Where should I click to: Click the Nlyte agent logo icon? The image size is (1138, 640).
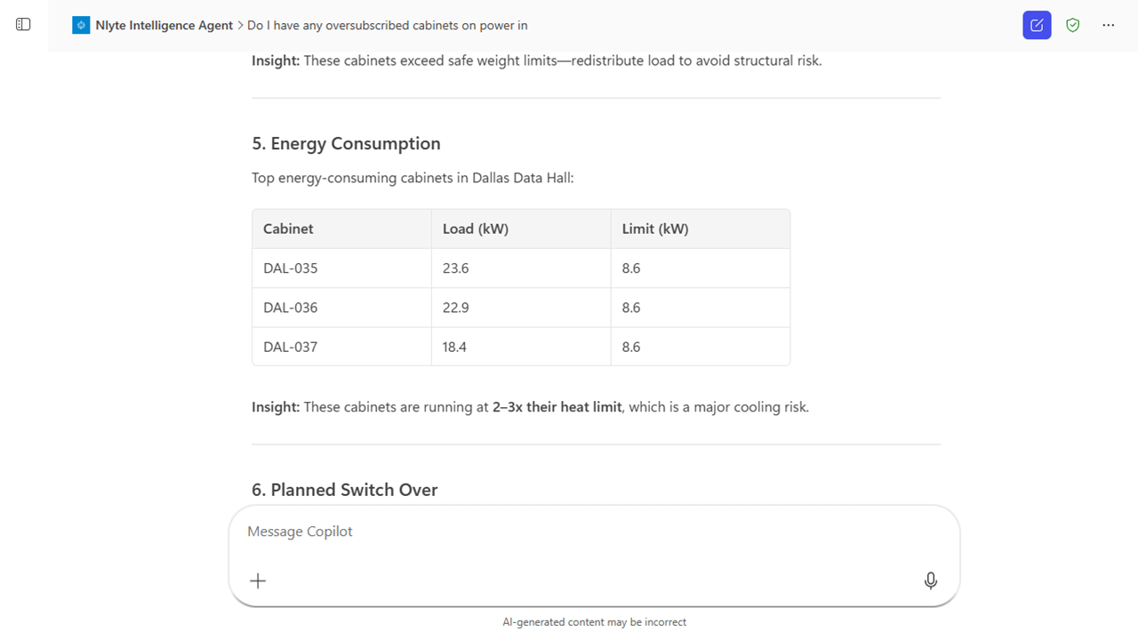pos(81,25)
